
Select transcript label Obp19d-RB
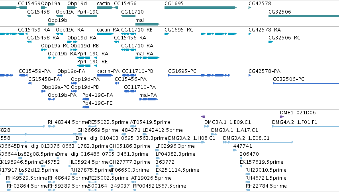pos(85,45)
